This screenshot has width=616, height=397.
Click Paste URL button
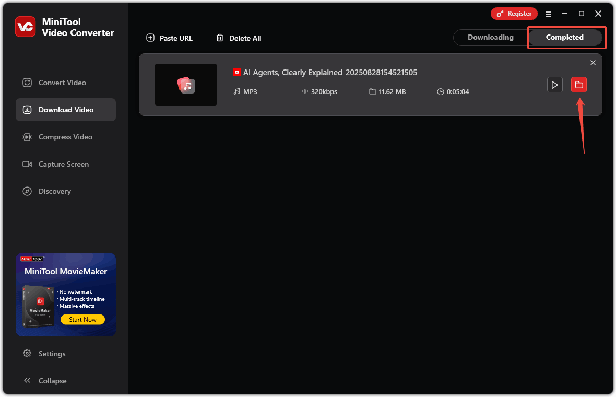point(169,38)
